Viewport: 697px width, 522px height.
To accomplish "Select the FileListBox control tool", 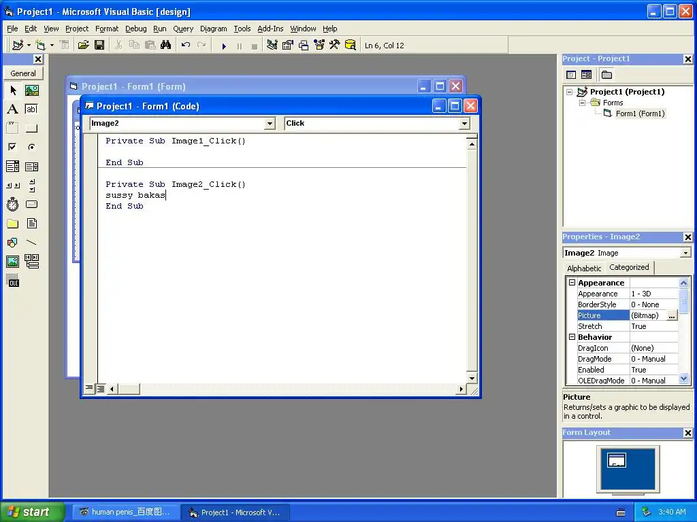I will [x=31, y=223].
